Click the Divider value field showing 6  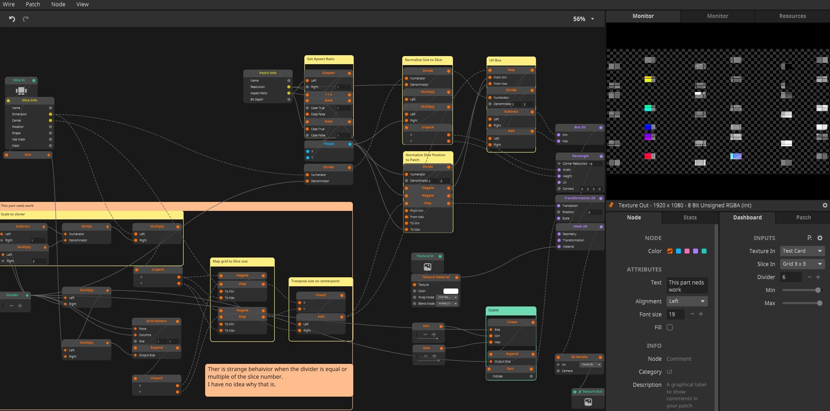(x=790, y=277)
